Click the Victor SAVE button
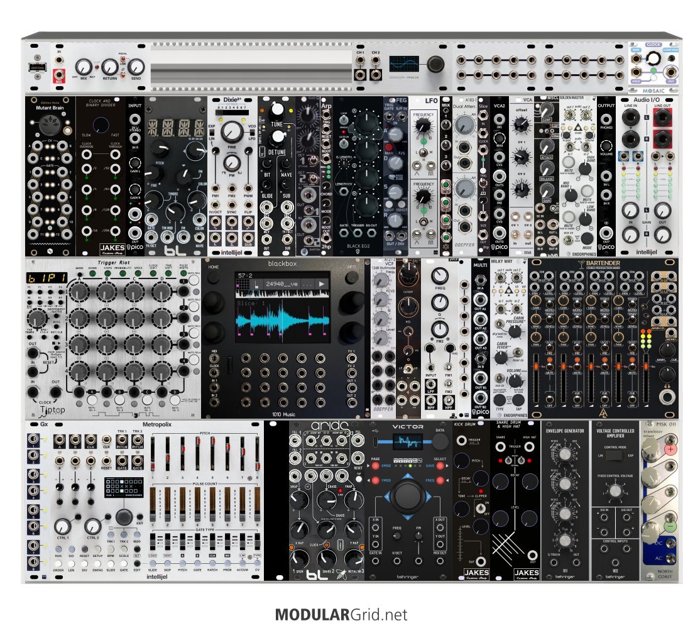Screen dimensions: 683x628 [441, 466]
